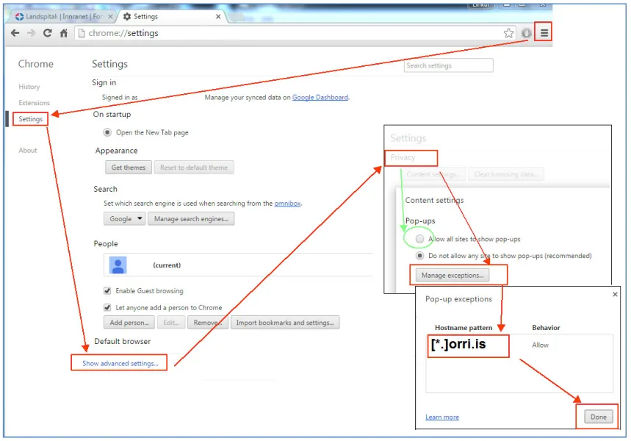Open the Learn more link

coord(442,417)
